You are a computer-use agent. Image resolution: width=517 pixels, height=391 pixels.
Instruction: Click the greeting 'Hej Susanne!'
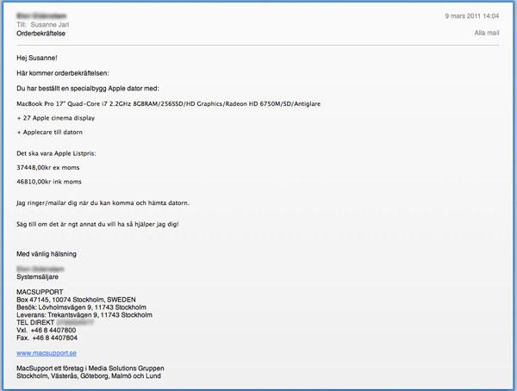(37, 58)
